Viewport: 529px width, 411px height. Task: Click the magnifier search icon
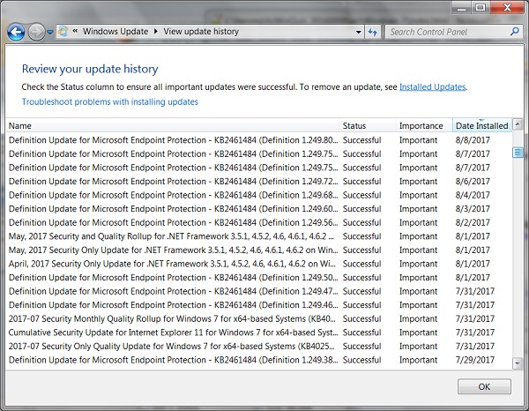click(515, 32)
